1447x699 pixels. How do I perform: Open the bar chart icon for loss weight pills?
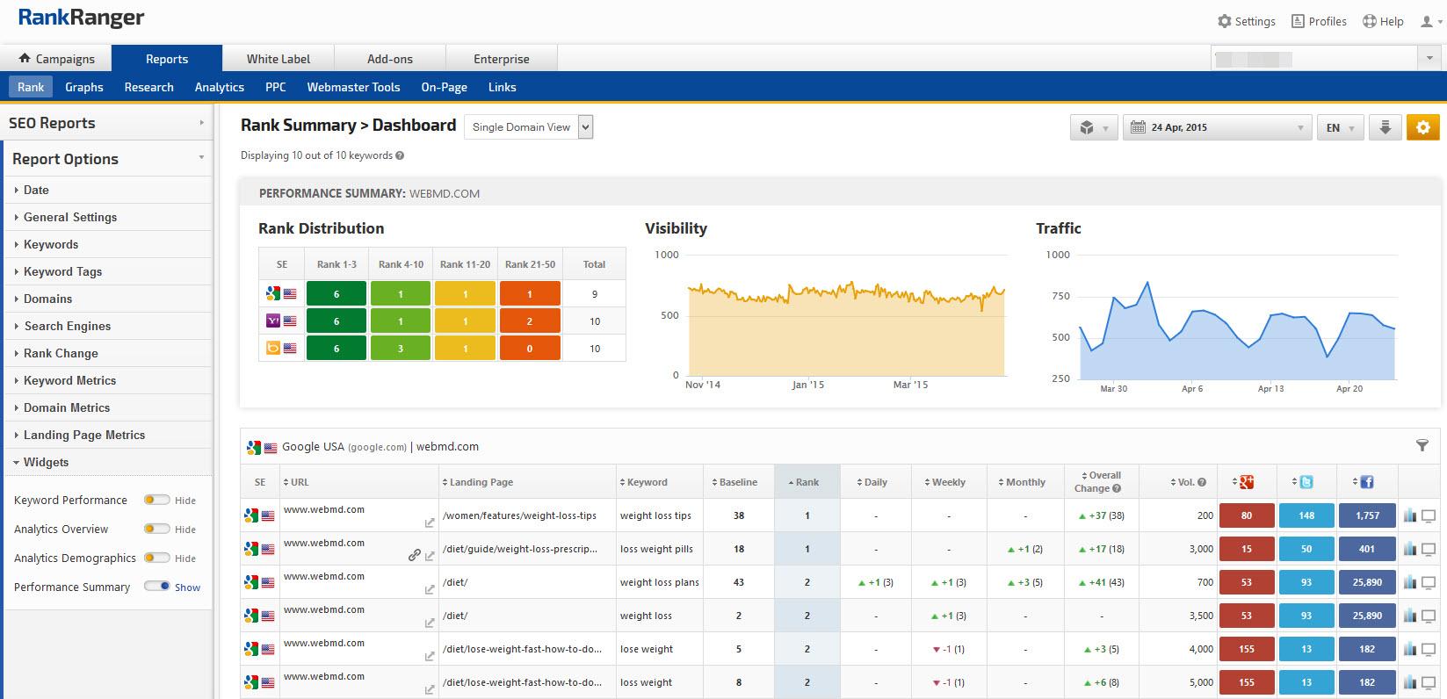[1410, 549]
